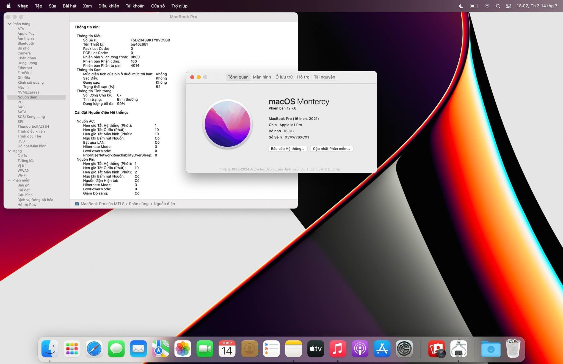This screenshot has width=563, height=364.
Task: Open Maps app in dock
Action: point(161,349)
